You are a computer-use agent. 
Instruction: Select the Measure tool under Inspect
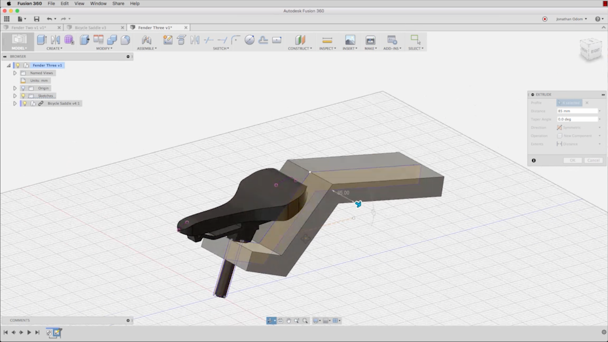(327, 40)
